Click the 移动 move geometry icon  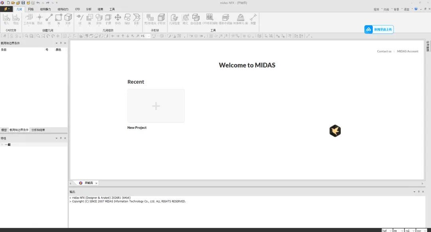coord(118,19)
